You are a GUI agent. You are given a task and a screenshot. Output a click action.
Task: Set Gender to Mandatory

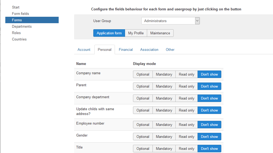tap(164, 136)
